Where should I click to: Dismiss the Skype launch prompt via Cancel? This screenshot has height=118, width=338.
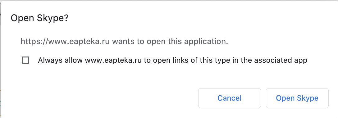coord(229,98)
